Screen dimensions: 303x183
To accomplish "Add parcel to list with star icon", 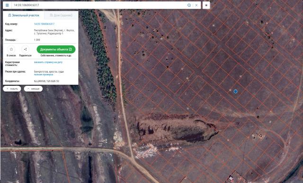I will click(11, 49).
